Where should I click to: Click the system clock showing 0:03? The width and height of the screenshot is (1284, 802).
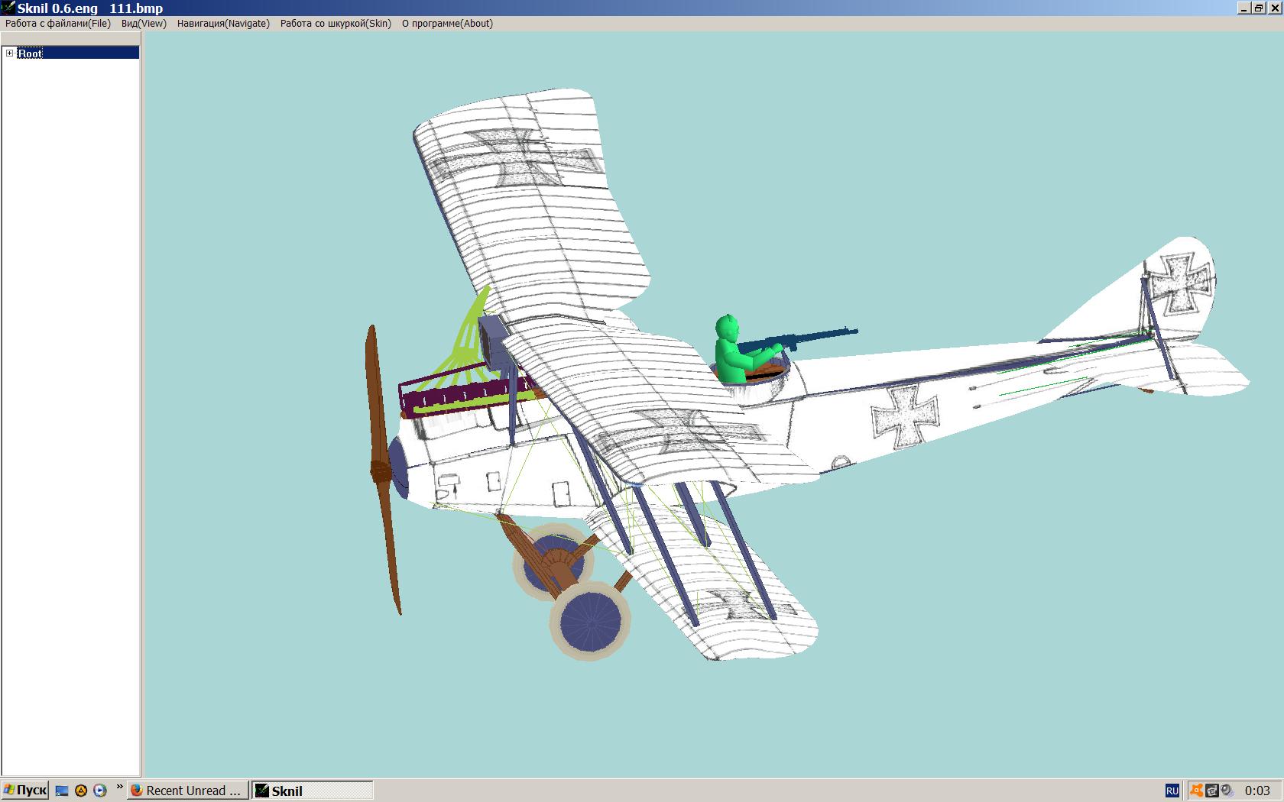(x=1257, y=791)
